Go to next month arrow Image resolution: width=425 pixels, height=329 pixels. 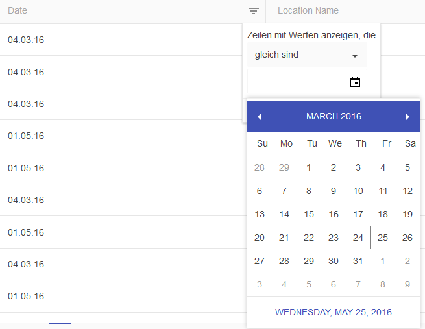[407, 117]
